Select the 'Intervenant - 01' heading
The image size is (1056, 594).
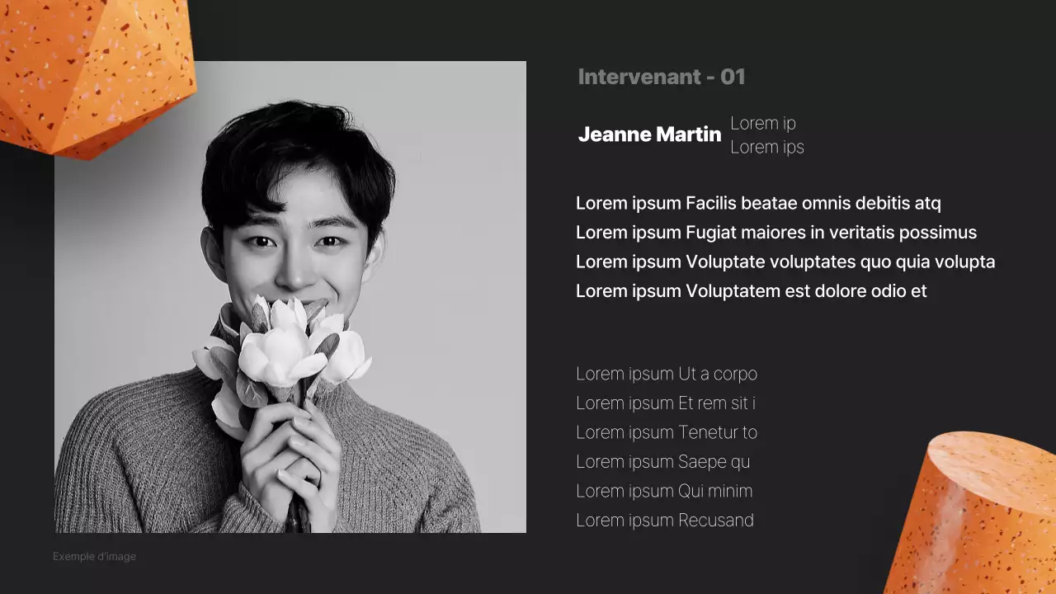point(662,77)
